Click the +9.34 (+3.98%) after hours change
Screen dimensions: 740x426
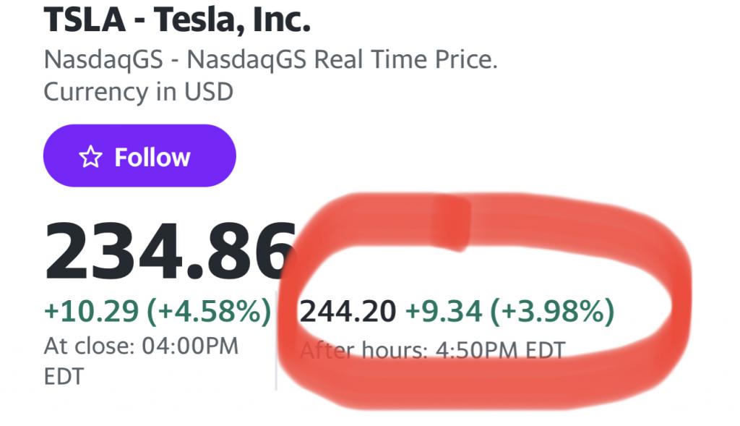(x=509, y=312)
